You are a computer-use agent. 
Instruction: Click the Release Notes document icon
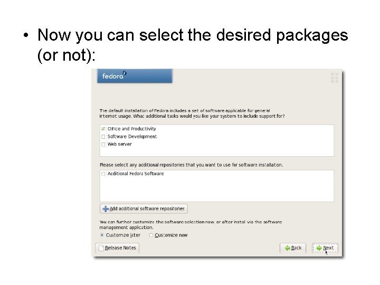100,248
